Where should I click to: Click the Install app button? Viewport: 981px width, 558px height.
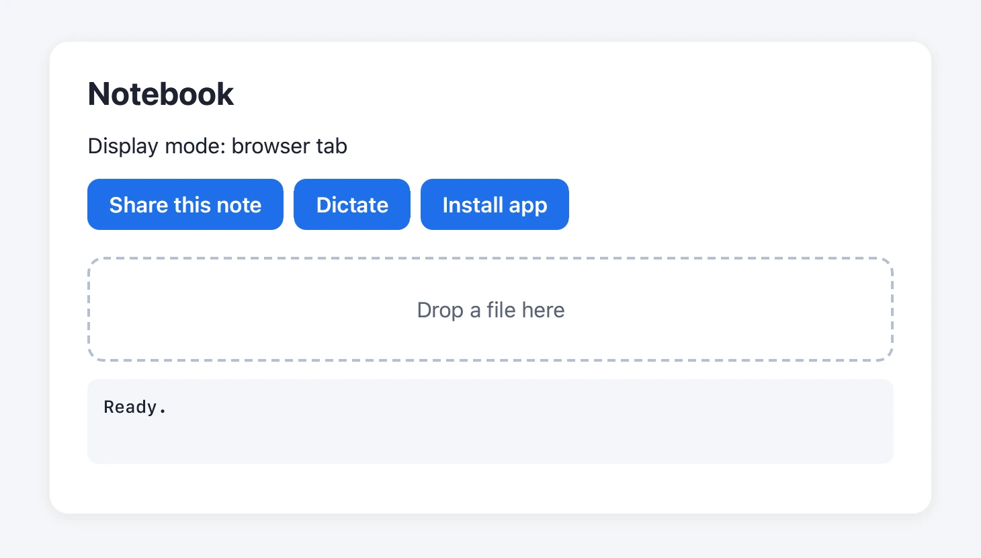point(495,204)
